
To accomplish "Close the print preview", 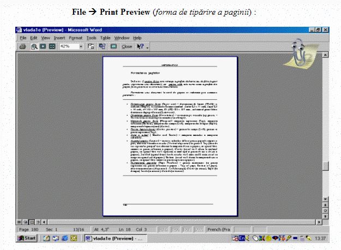I will (x=127, y=46).
